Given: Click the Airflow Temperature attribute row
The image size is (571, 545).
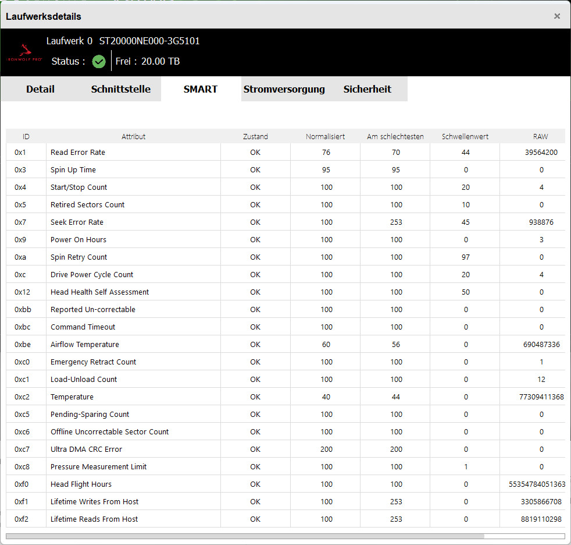Looking at the screenshot, I should 85,345.
